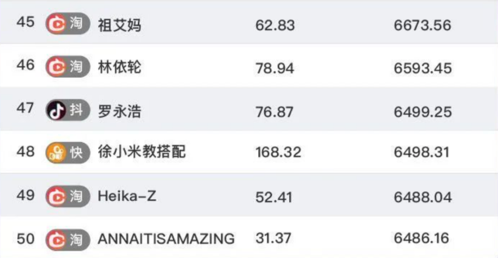Open streamer 祖艾妈's name link
498x258 pixels.
click(119, 25)
